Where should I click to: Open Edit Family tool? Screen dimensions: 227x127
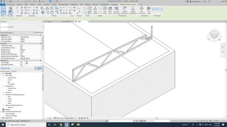tap(105, 10)
